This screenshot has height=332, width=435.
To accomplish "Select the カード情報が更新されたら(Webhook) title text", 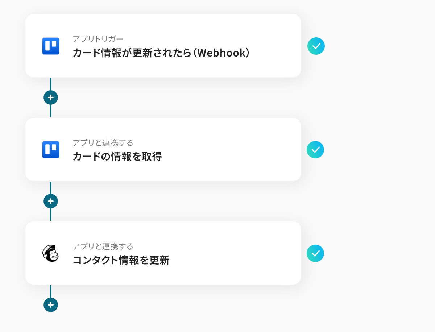I will [x=161, y=53].
